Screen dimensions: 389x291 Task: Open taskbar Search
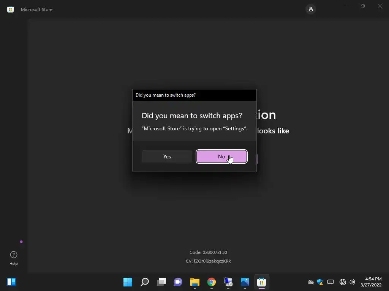pos(145,282)
